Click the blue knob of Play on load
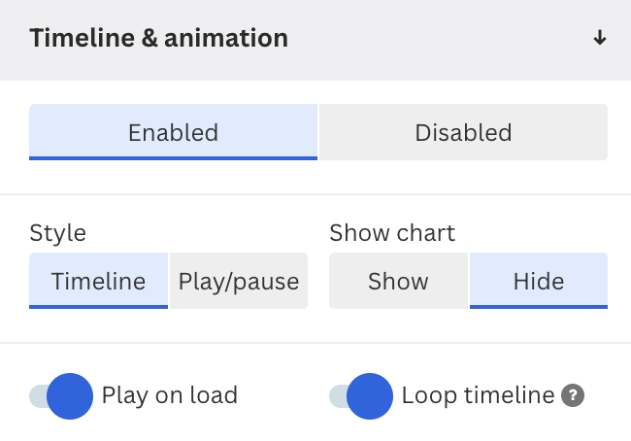 click(x=70, y=396)
